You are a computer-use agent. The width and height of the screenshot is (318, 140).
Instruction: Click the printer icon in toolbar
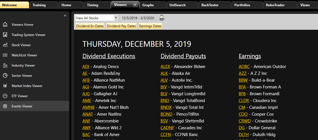click(x=162, y=18)
